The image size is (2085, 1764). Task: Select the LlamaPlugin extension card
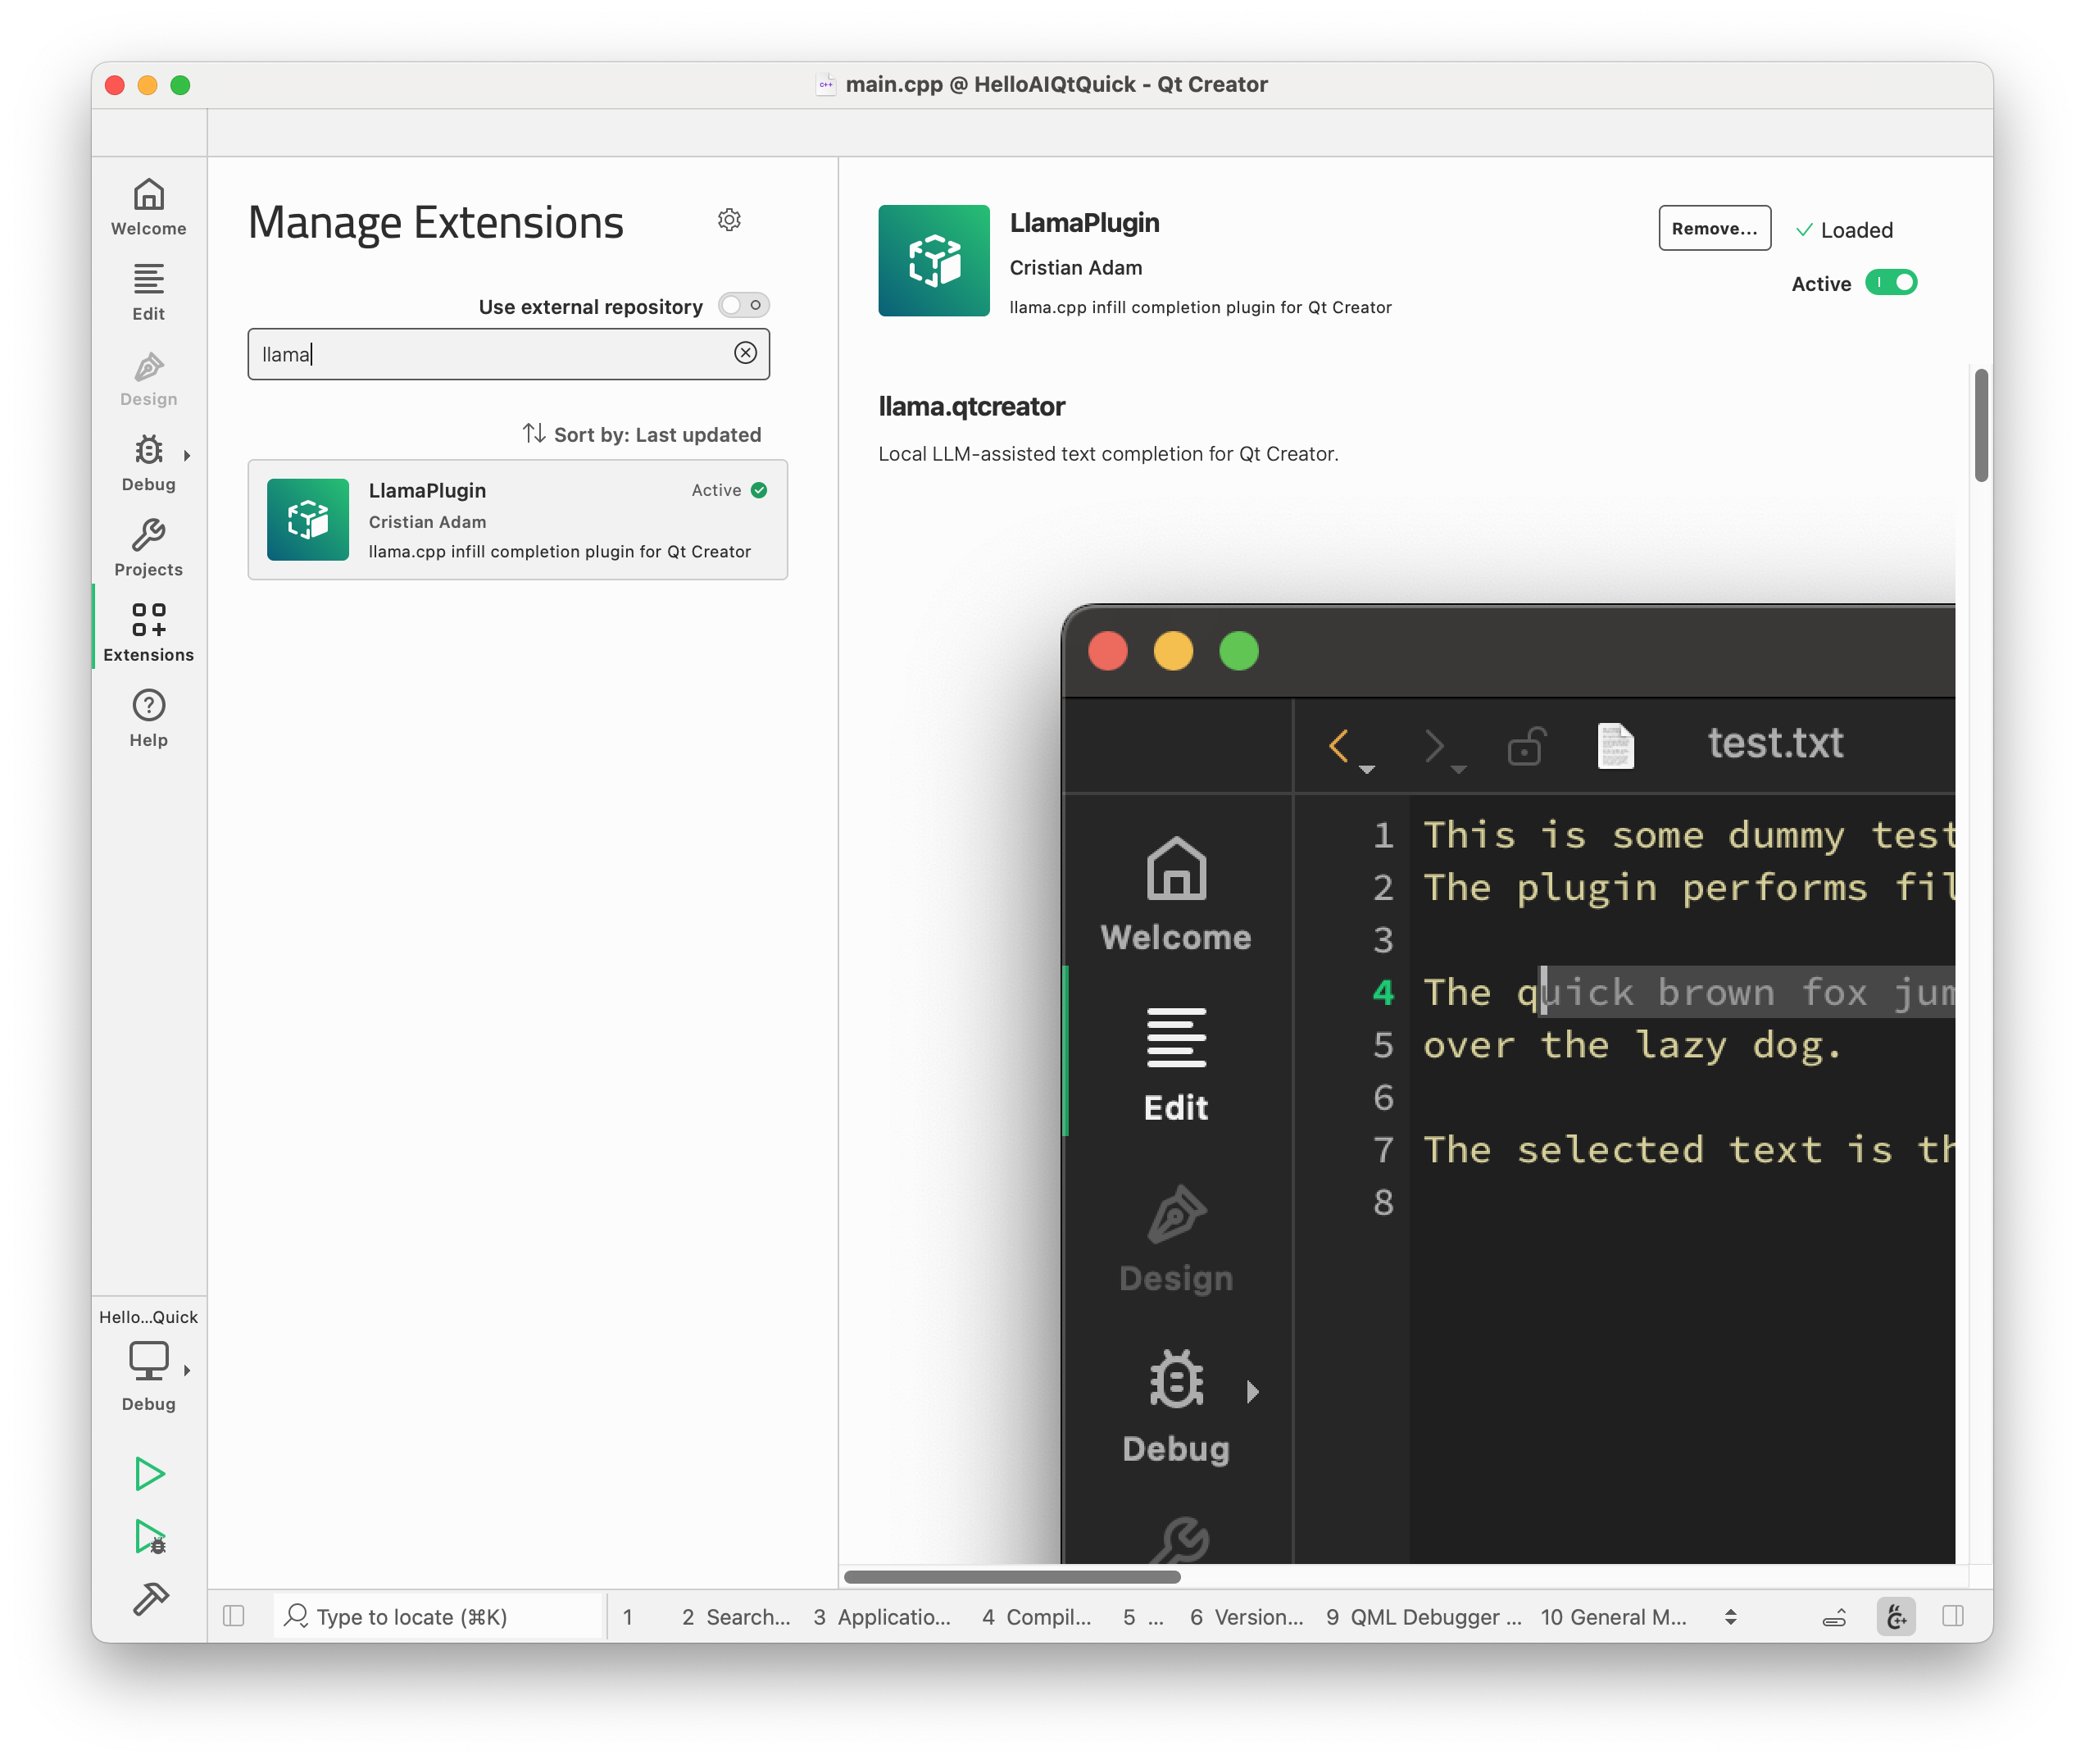point(517,519)
